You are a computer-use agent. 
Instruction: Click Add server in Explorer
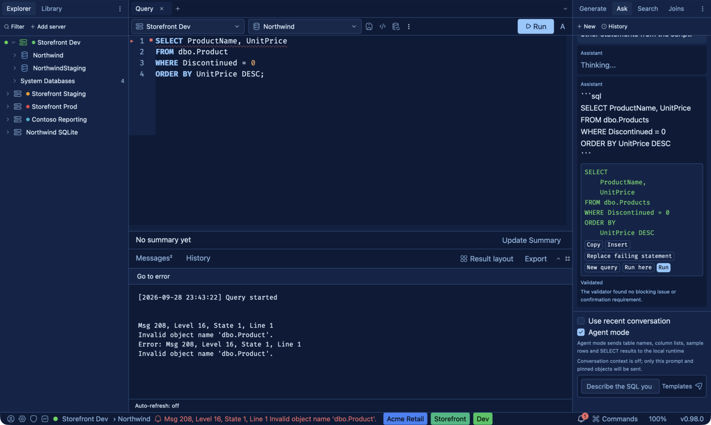click(x=48, y=27)
